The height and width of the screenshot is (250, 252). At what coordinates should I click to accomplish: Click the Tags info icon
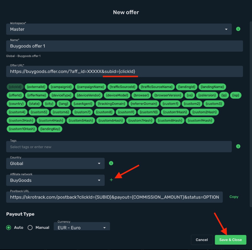(x=238, y=146)
